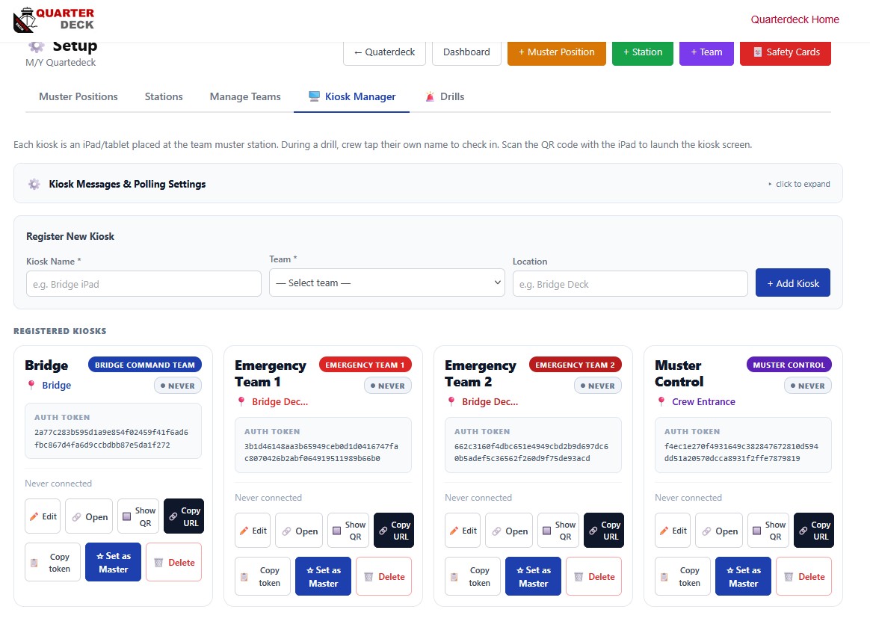Set Emergency Team 1 as Master
870x633 pixels.
click(x=323, y=576)
